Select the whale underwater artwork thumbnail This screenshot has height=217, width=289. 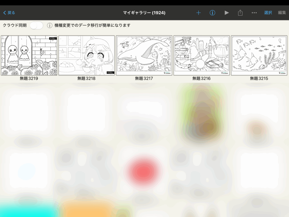[x=144, y=55]
